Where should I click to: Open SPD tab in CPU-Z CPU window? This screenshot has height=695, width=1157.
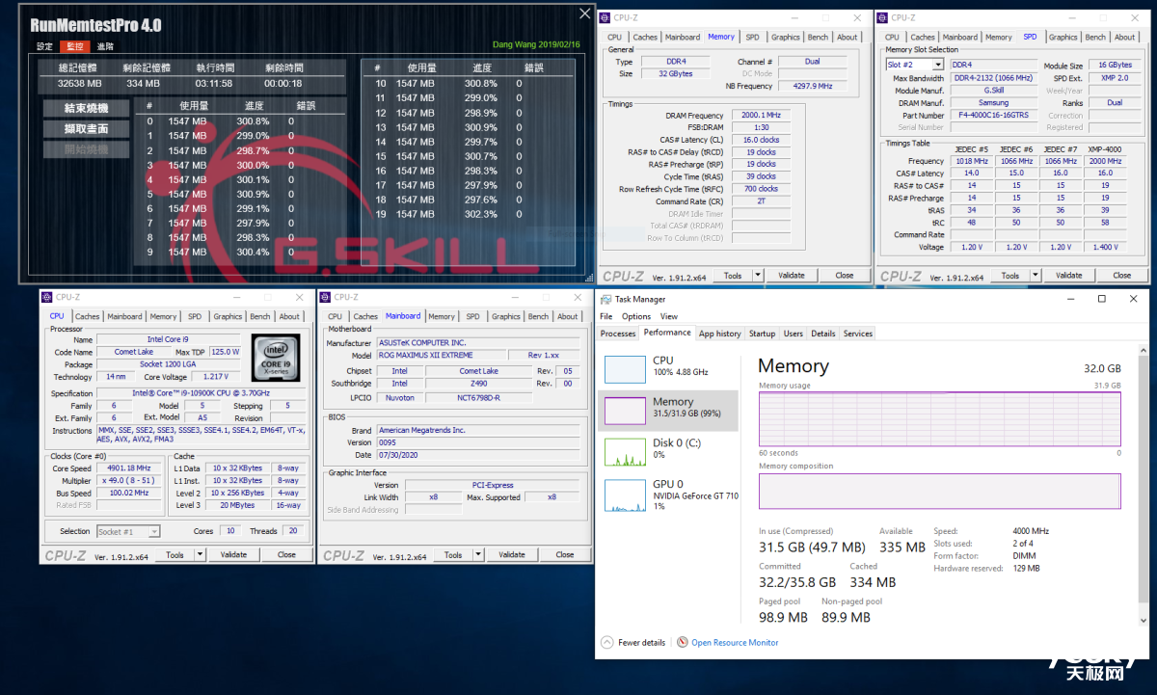tap(195, 316)
